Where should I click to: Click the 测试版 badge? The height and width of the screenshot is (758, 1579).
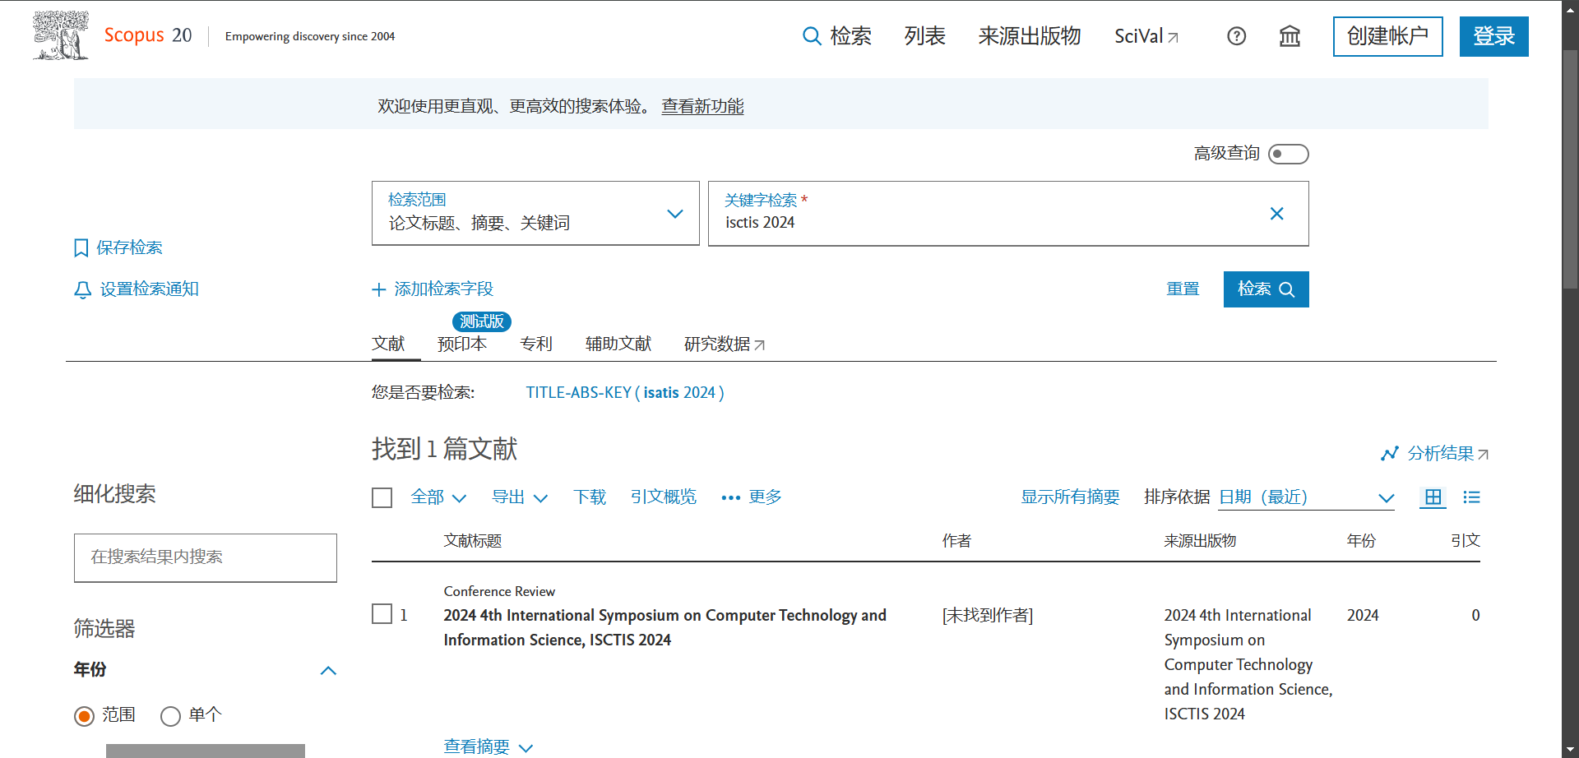coord(482,321)
